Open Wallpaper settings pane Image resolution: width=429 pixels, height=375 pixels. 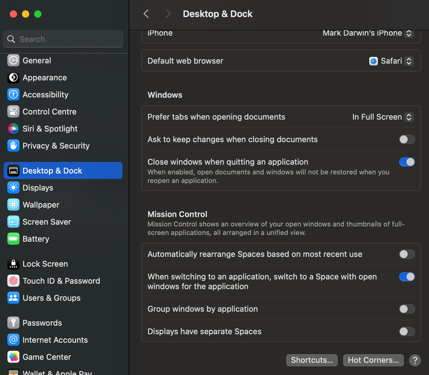point(63,205)
